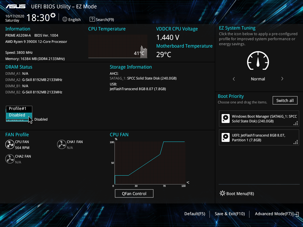Click Windows Boot Manager disk icon
This screenshot has height=227, width=303.
tap(225, 119)
